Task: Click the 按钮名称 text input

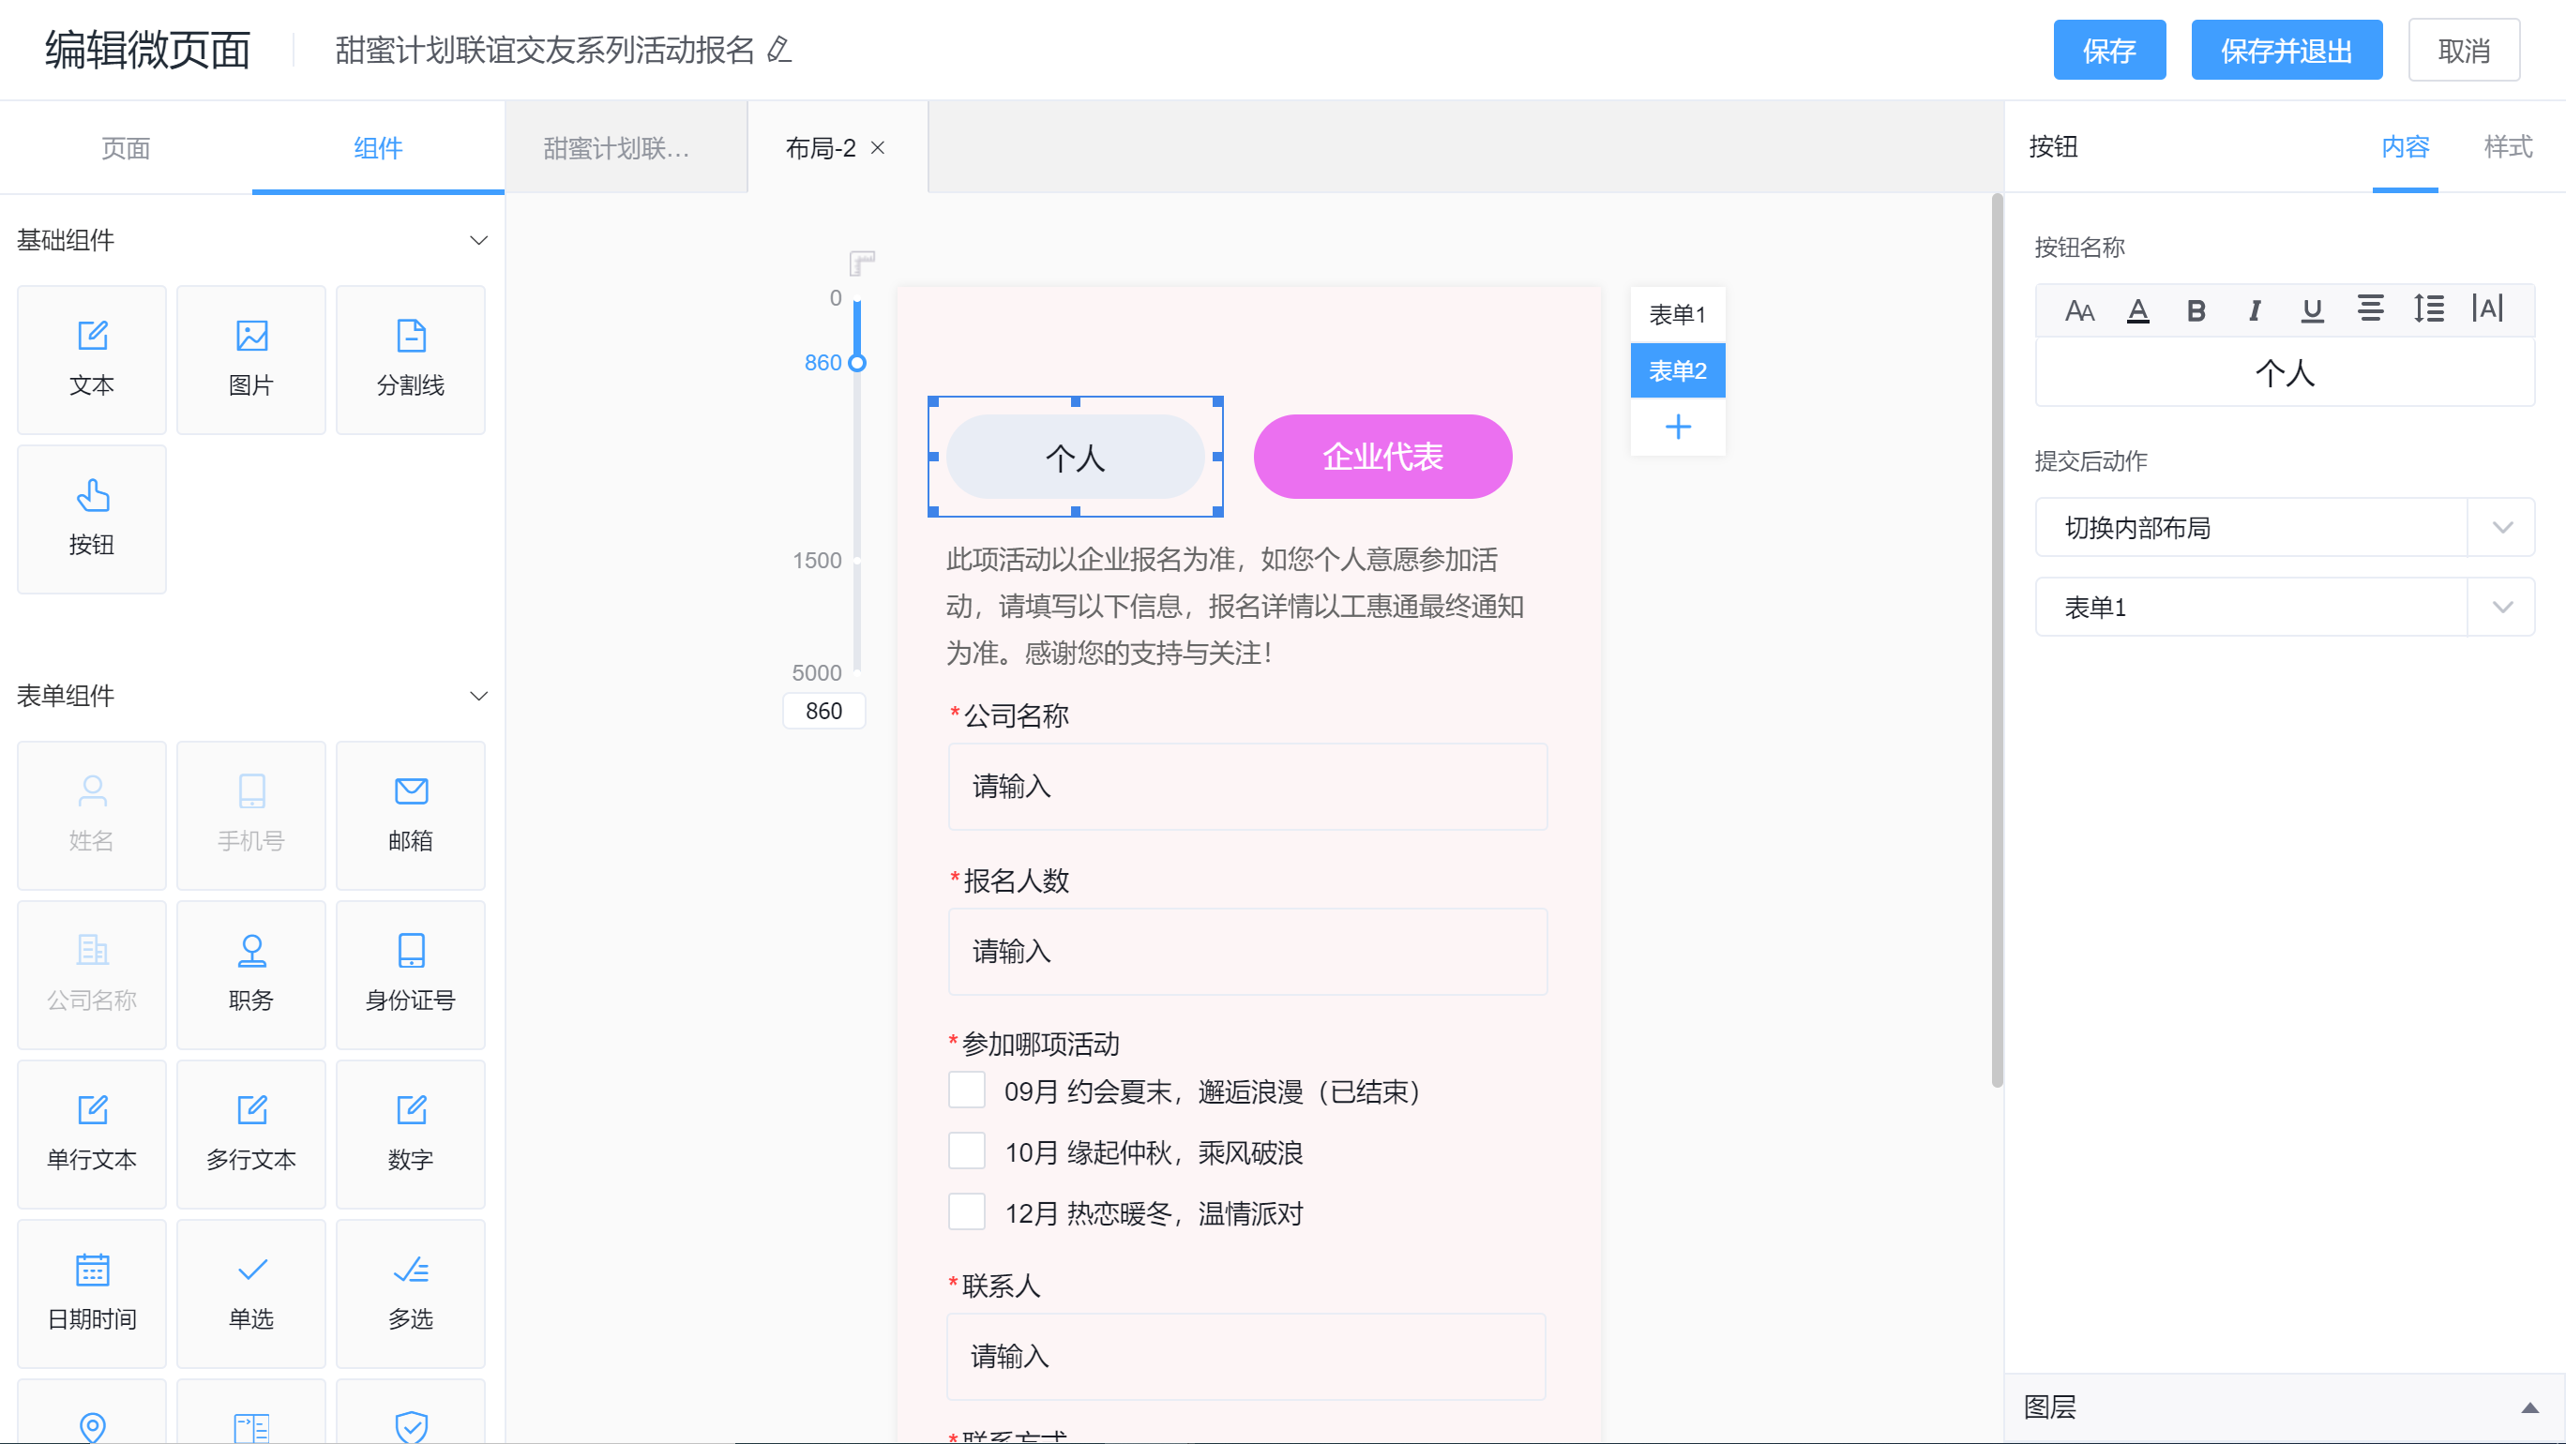Action: pos(2284,372)
